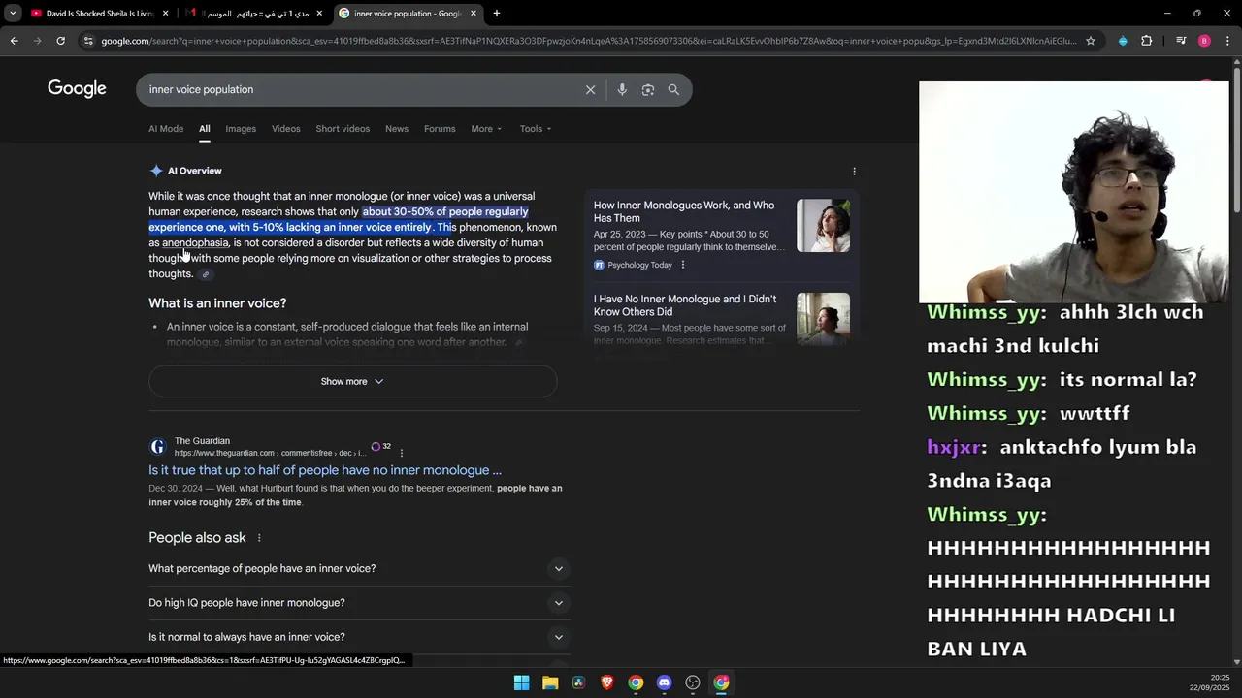
Task: Open the browser extensions puzzle icon
Action: pos(1147,41)
